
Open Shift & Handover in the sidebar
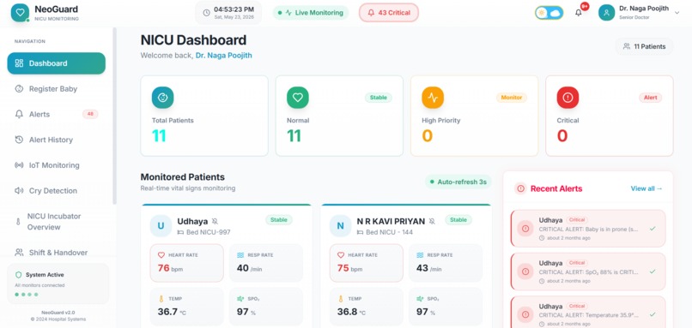tap(57, 253)
